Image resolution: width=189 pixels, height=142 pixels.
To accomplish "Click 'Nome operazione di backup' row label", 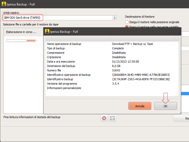I will pyautogui.click(x=64, y=44).
